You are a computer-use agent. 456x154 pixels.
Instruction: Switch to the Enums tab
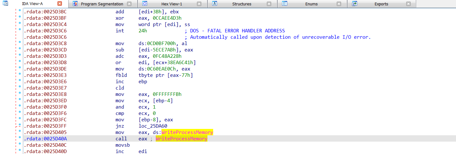[x=311, y=4]
